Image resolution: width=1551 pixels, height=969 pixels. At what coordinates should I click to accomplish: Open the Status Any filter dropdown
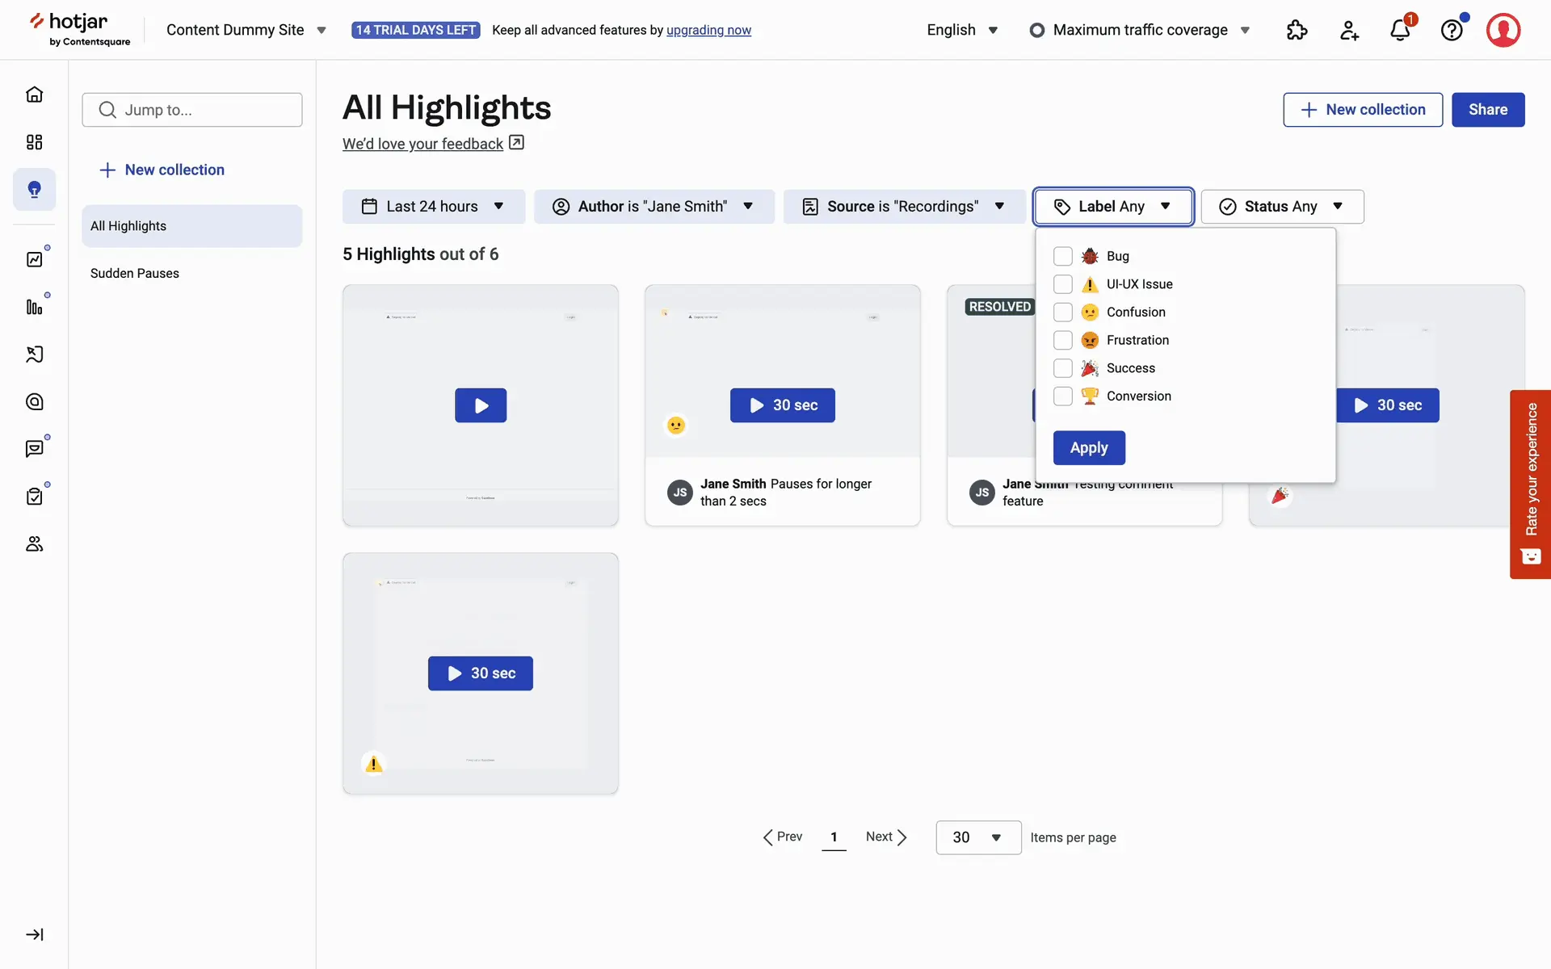pos(1282,207)
